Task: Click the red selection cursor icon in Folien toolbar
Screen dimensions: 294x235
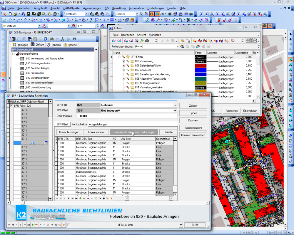Action: (233, 41)
